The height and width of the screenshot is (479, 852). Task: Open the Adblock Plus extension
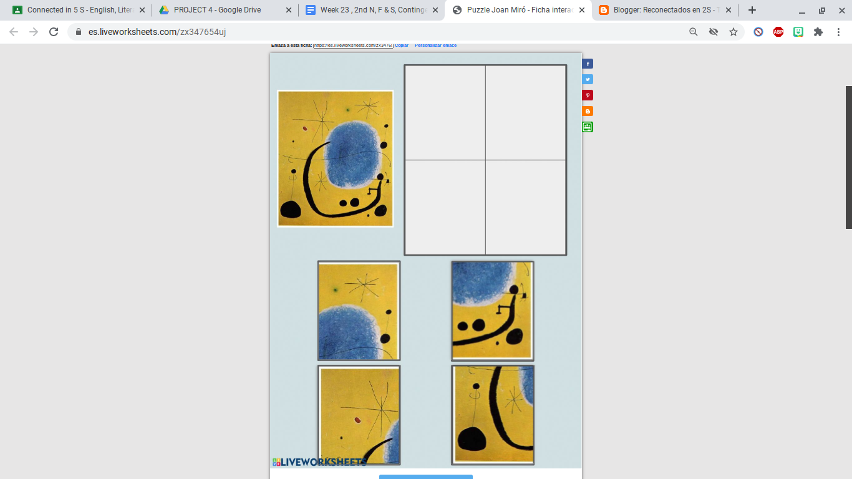pyautogui.click(x=778, y=32)
